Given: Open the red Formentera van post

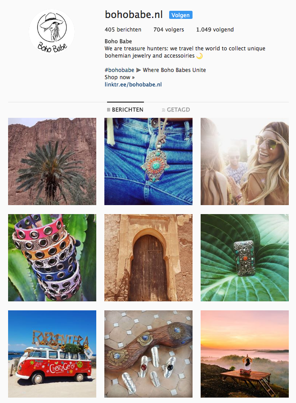Looking at the screenshot, I should click(x=52, y=354).
